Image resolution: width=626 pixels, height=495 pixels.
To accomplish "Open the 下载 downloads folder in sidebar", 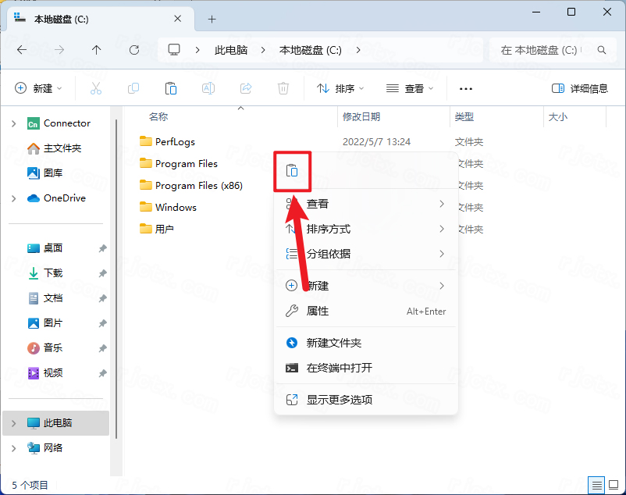I will pyautogui.click(x=53, y=273).
